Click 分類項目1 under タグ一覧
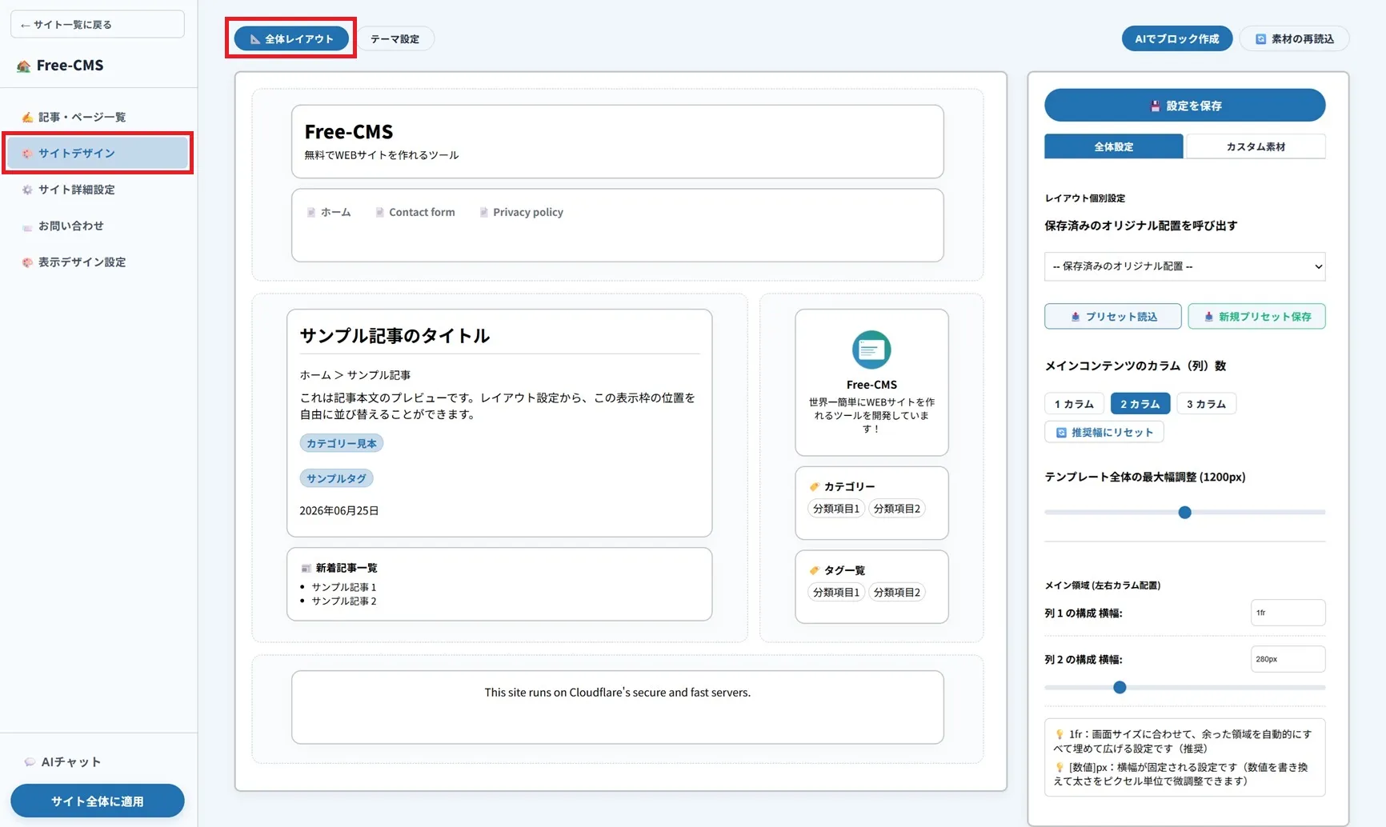 pos(836,593)
